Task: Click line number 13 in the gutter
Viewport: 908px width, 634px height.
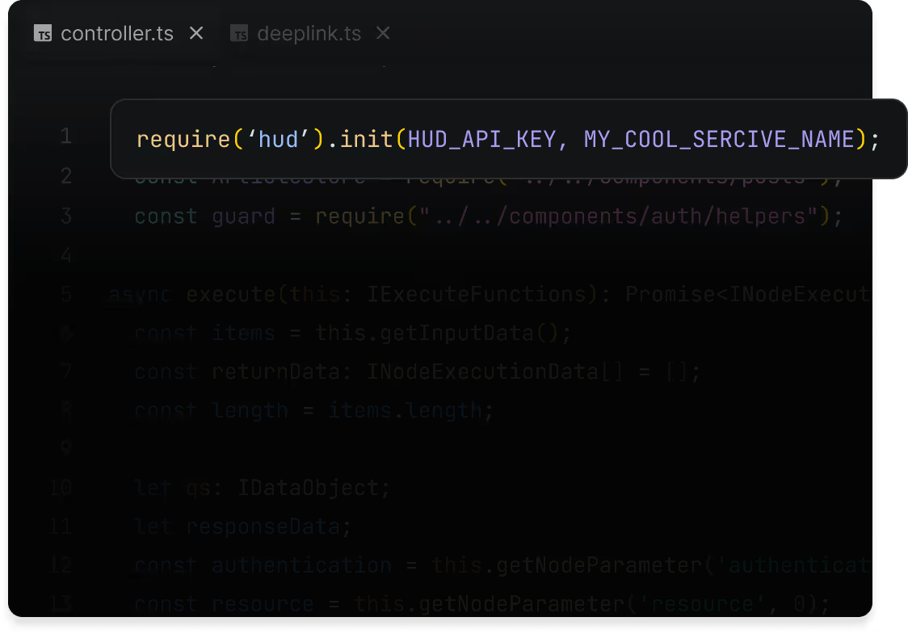Action: coord(61,603)
